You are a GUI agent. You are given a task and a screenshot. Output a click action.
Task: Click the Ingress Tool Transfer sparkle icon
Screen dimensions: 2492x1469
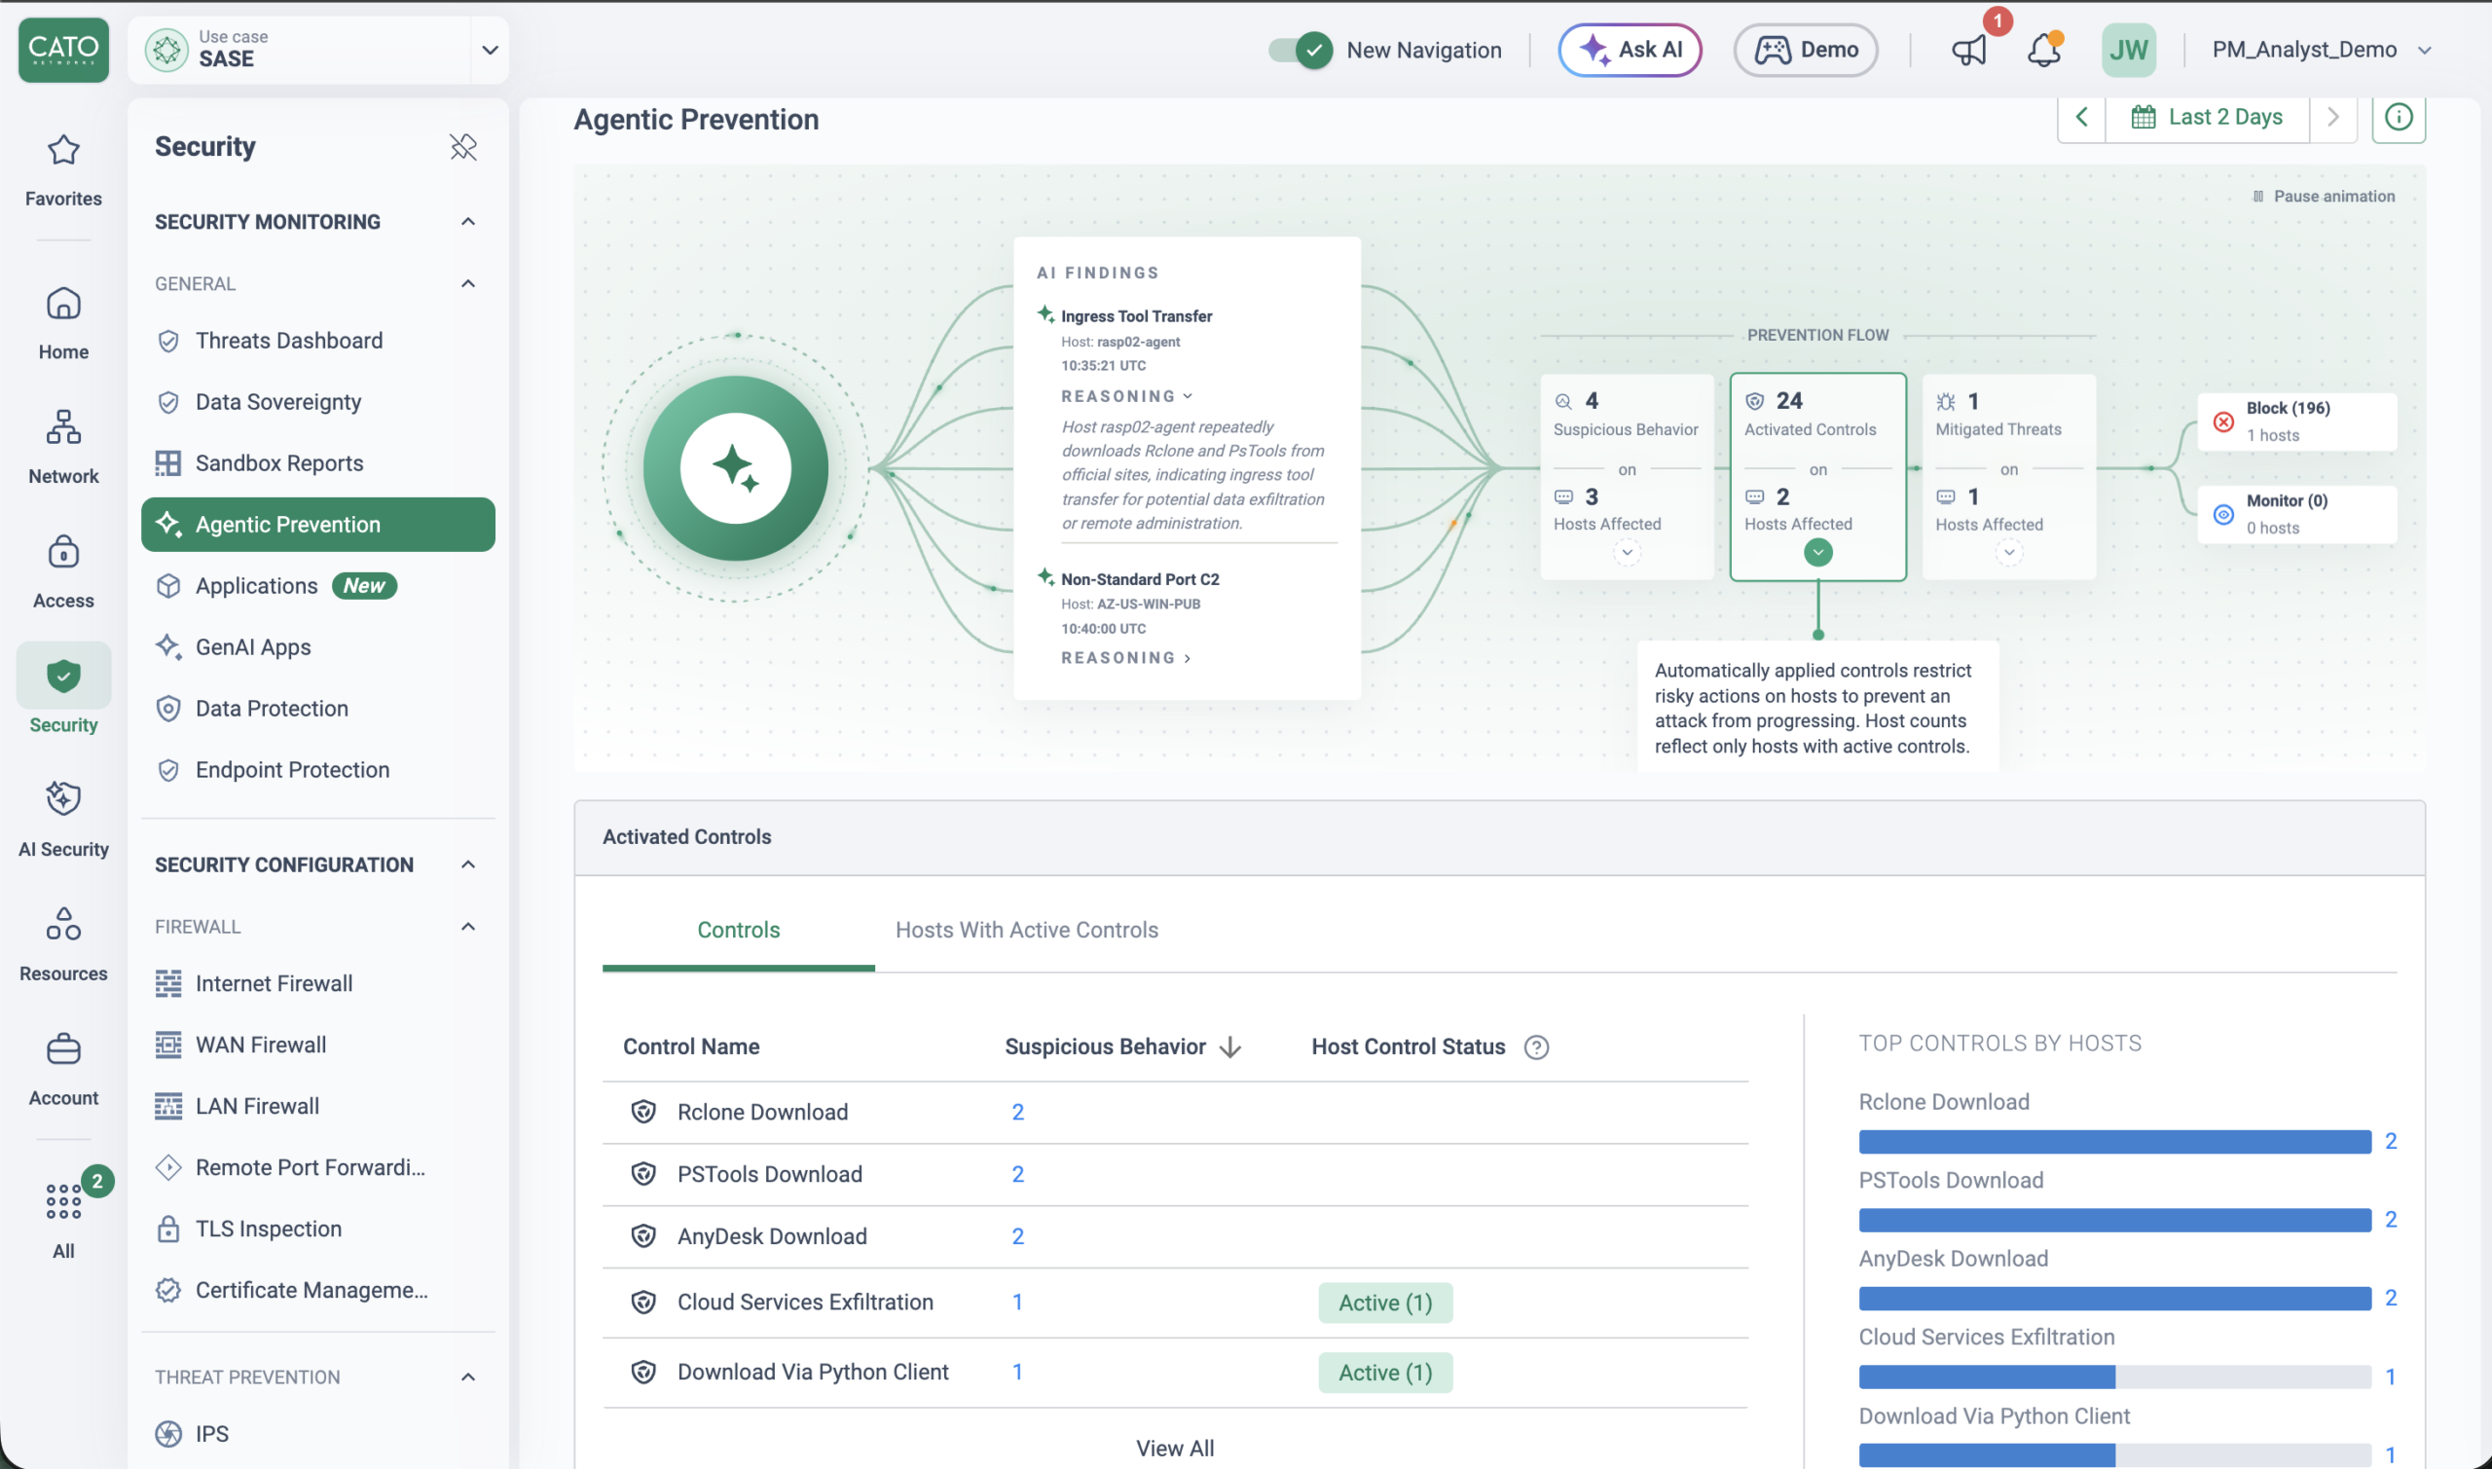point(1045,314)
